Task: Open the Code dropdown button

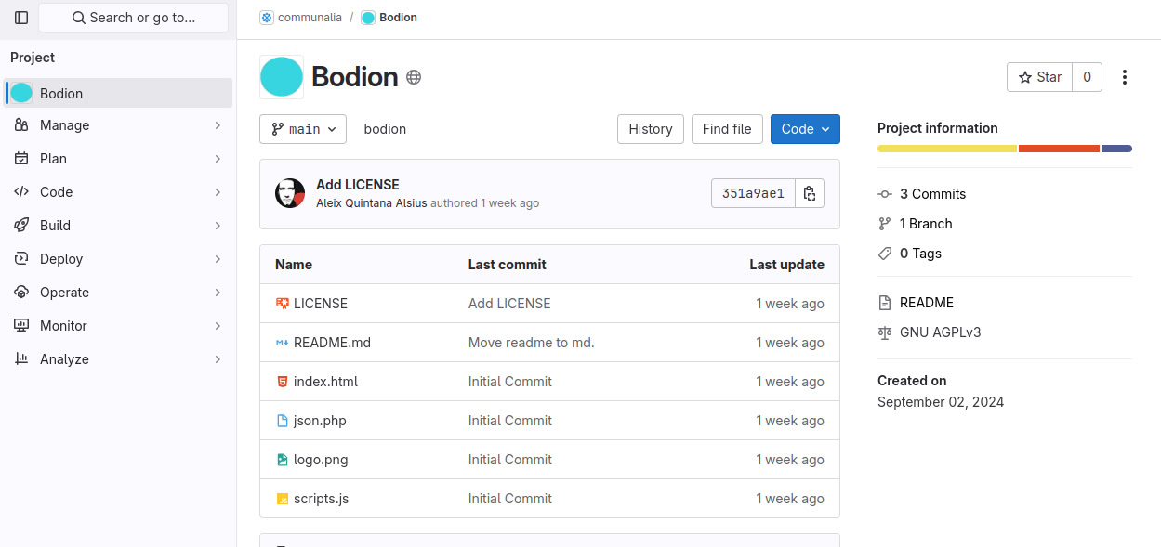Action: pos(805,129)
